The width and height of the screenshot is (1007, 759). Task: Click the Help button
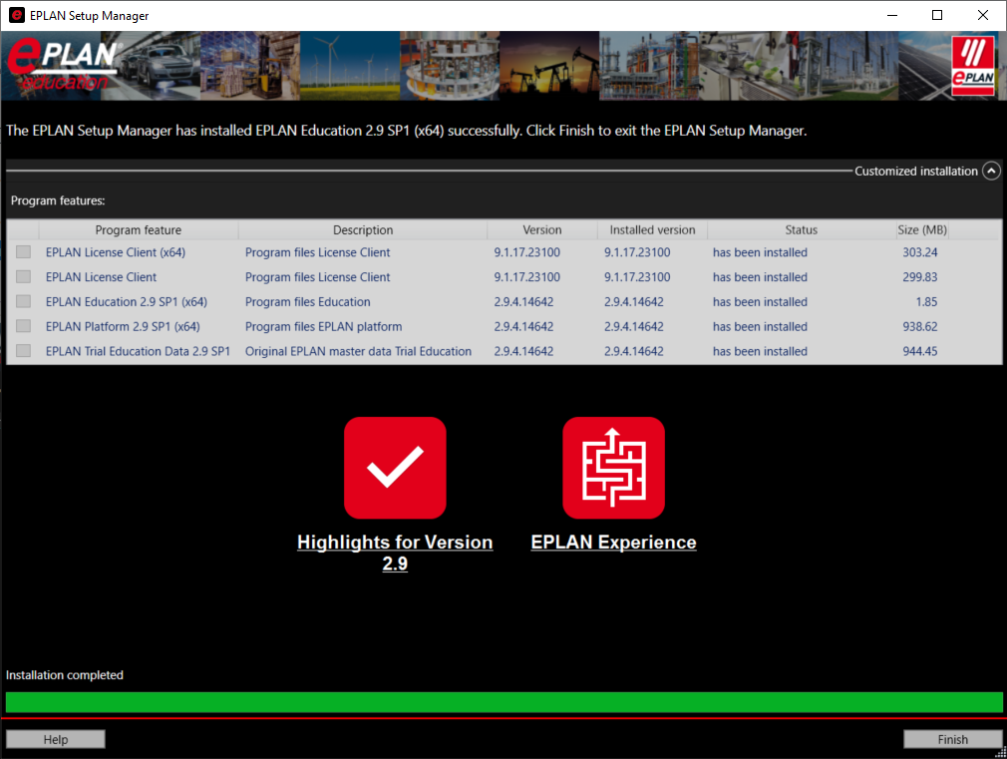point(55,739)
